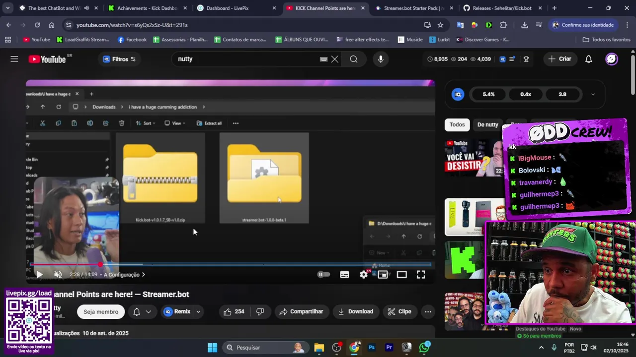Screen dimensions: 636x357
Task: Clear the search text with the X
Action: (x=335, y=59)
